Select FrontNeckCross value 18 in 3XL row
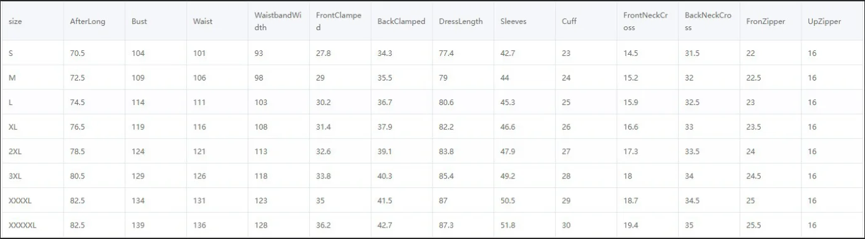 point(628,176)
